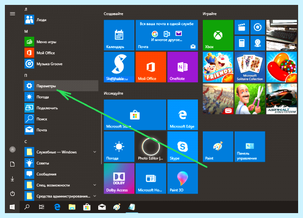Open Microsoft Store from the taskbar

tap(87, 207)
